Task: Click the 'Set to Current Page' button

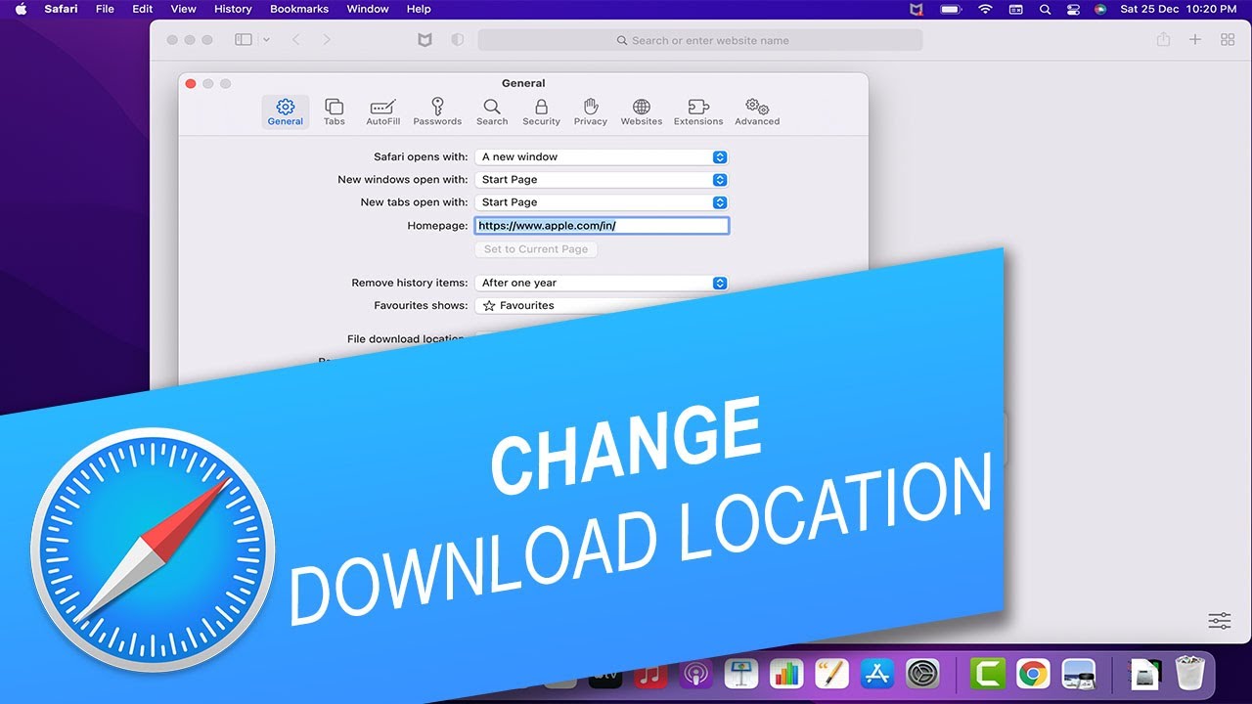Action: 536,249
